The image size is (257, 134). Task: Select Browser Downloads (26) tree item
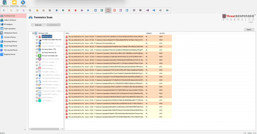[50, 56]
